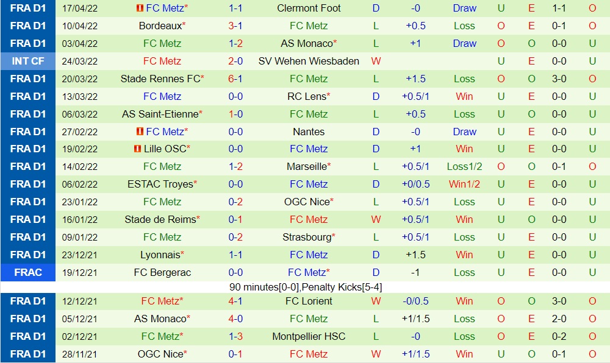This screenshot has height=363, width=610.
Task: Open the INT CF league badge
Action: tap(28, 62)
